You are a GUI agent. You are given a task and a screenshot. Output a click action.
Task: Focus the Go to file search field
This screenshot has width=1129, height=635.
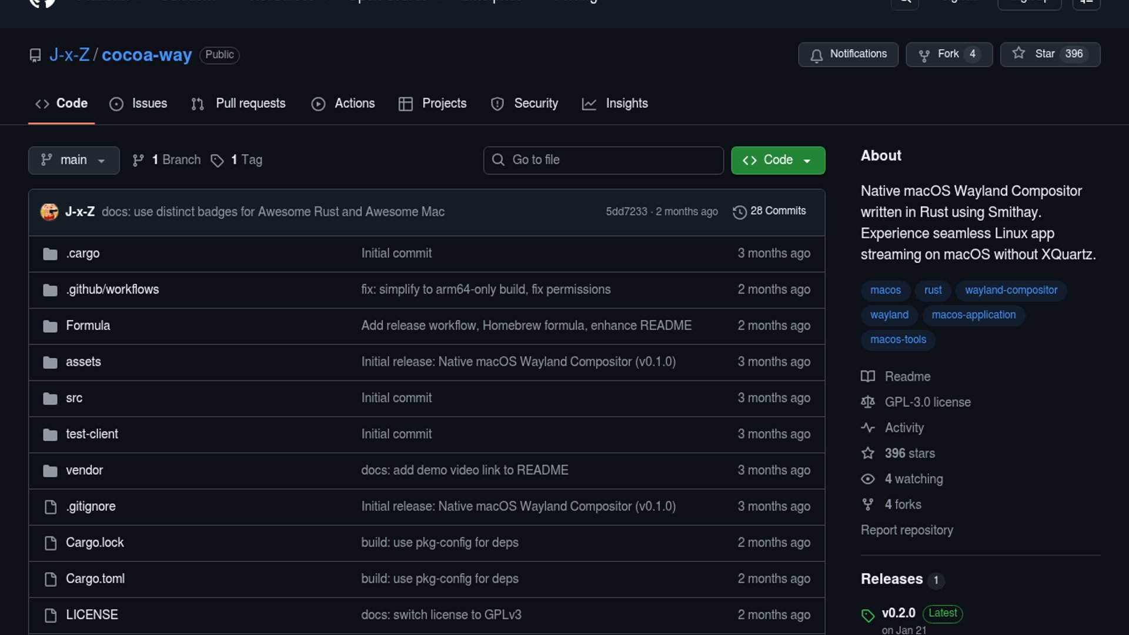(603, 161)
